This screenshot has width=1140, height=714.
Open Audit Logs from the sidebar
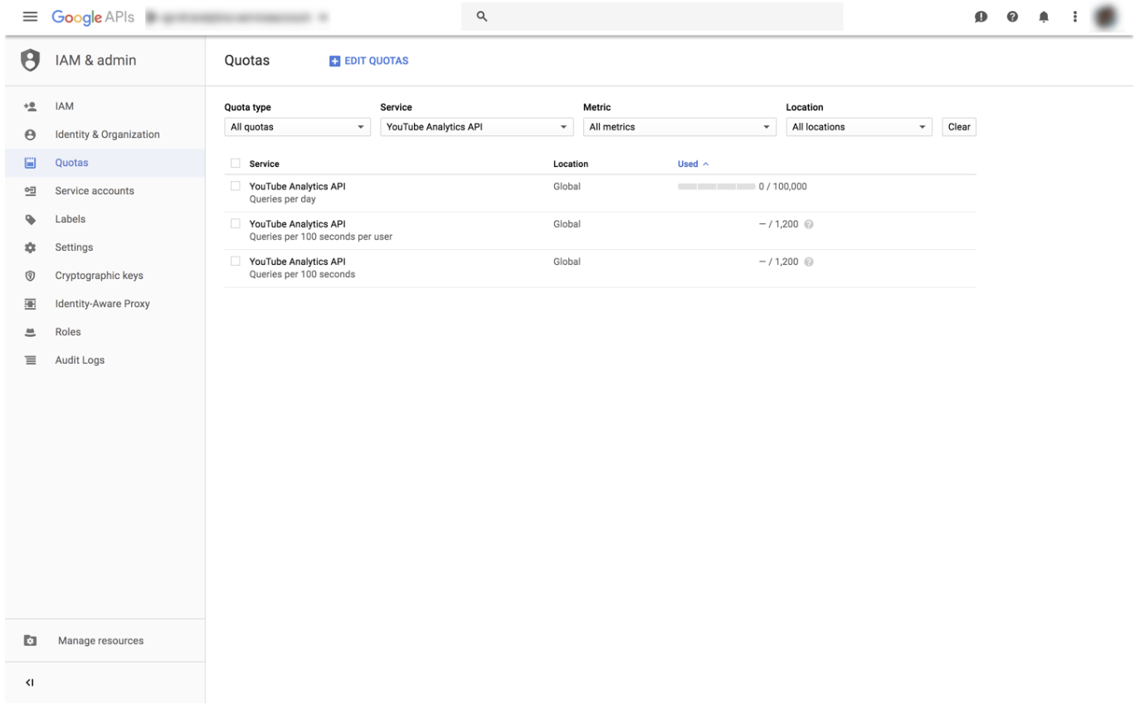80,360
